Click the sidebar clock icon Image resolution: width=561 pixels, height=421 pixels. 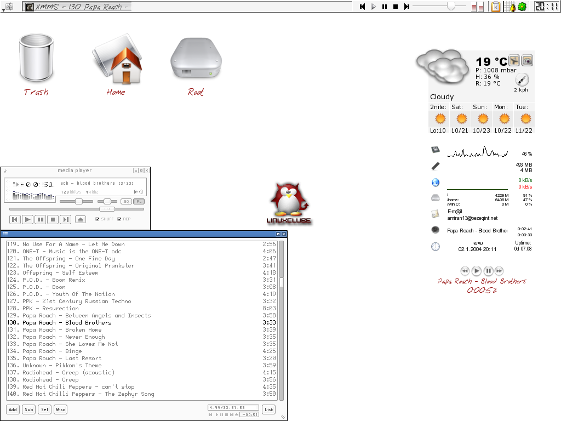(x=436, y=246)
